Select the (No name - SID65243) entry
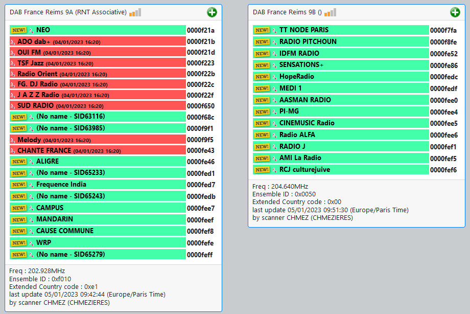The image size is (470, 314). [70, 196]
